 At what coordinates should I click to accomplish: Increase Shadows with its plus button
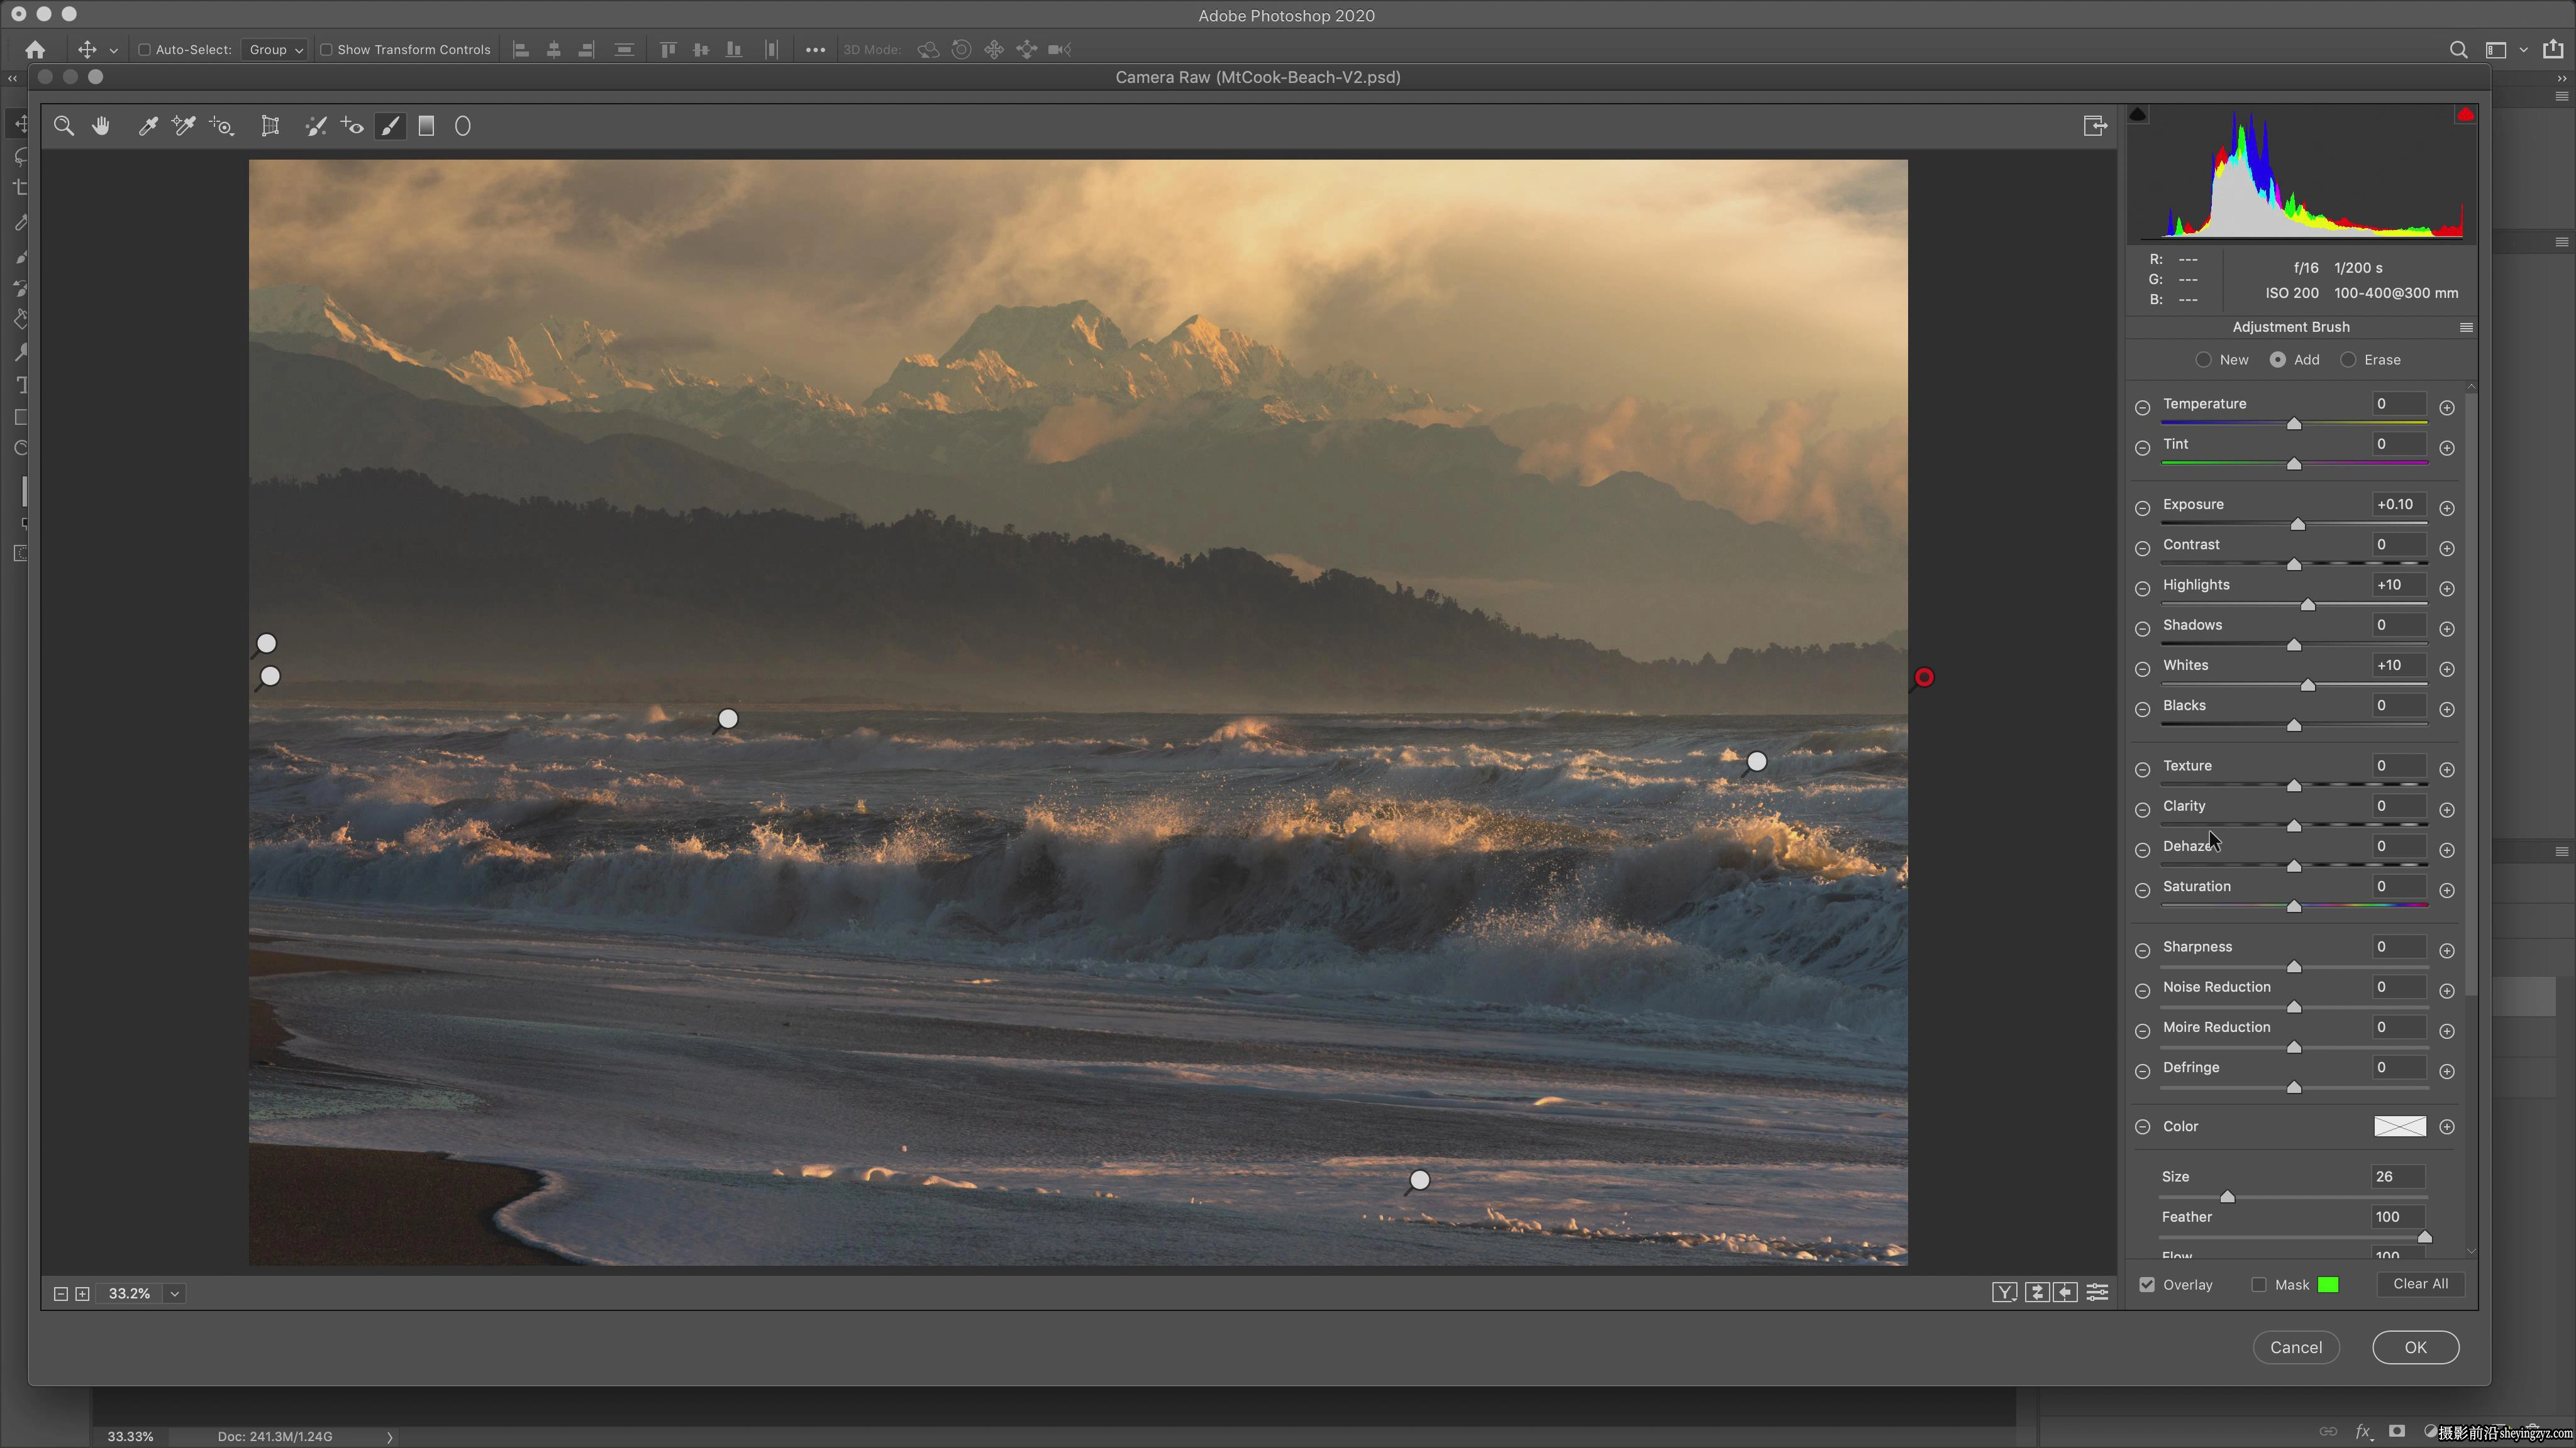(2447, 628)
